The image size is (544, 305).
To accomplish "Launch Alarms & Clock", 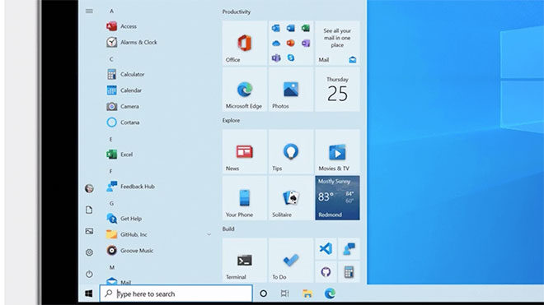I will point(132,42).
